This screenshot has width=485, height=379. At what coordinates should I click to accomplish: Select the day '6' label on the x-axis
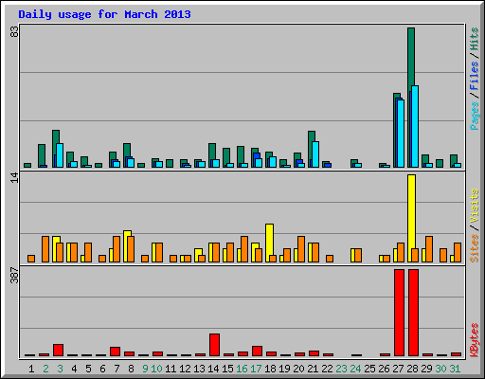[x=102, y=369]
